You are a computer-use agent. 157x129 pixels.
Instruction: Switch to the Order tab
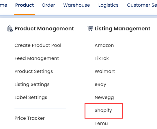pos(48,5)
